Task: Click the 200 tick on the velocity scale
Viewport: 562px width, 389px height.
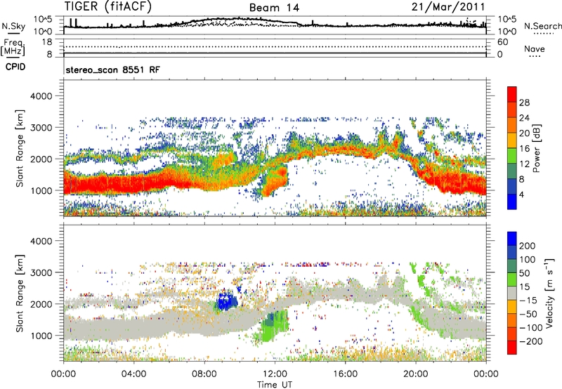Action: click(x=527, y=246)
